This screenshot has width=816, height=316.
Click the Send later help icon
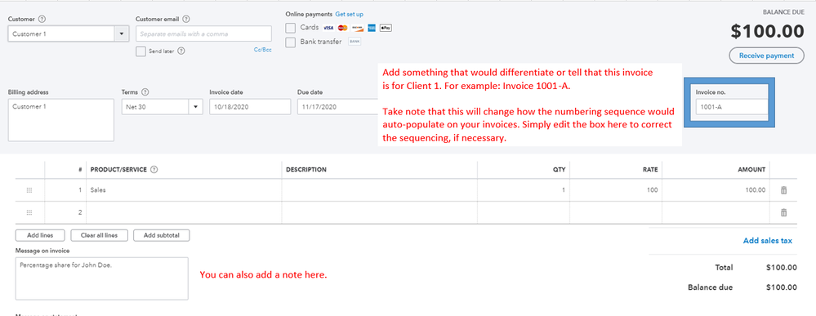181,51
